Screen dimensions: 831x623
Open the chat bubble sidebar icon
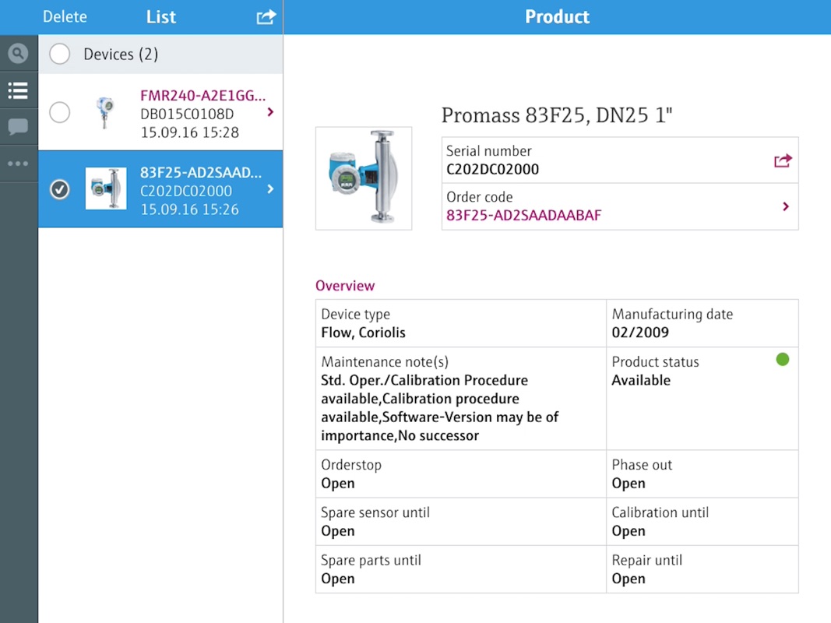click(x=18, y=127)
